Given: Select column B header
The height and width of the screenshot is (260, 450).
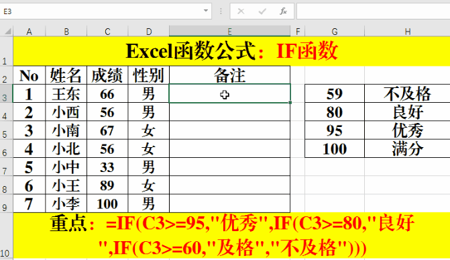Looking at the screenshot, I should click(x=66, y=31).
